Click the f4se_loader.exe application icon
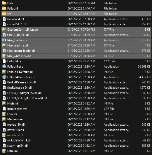Screen dimensions: 152x155 coord(4,40)
